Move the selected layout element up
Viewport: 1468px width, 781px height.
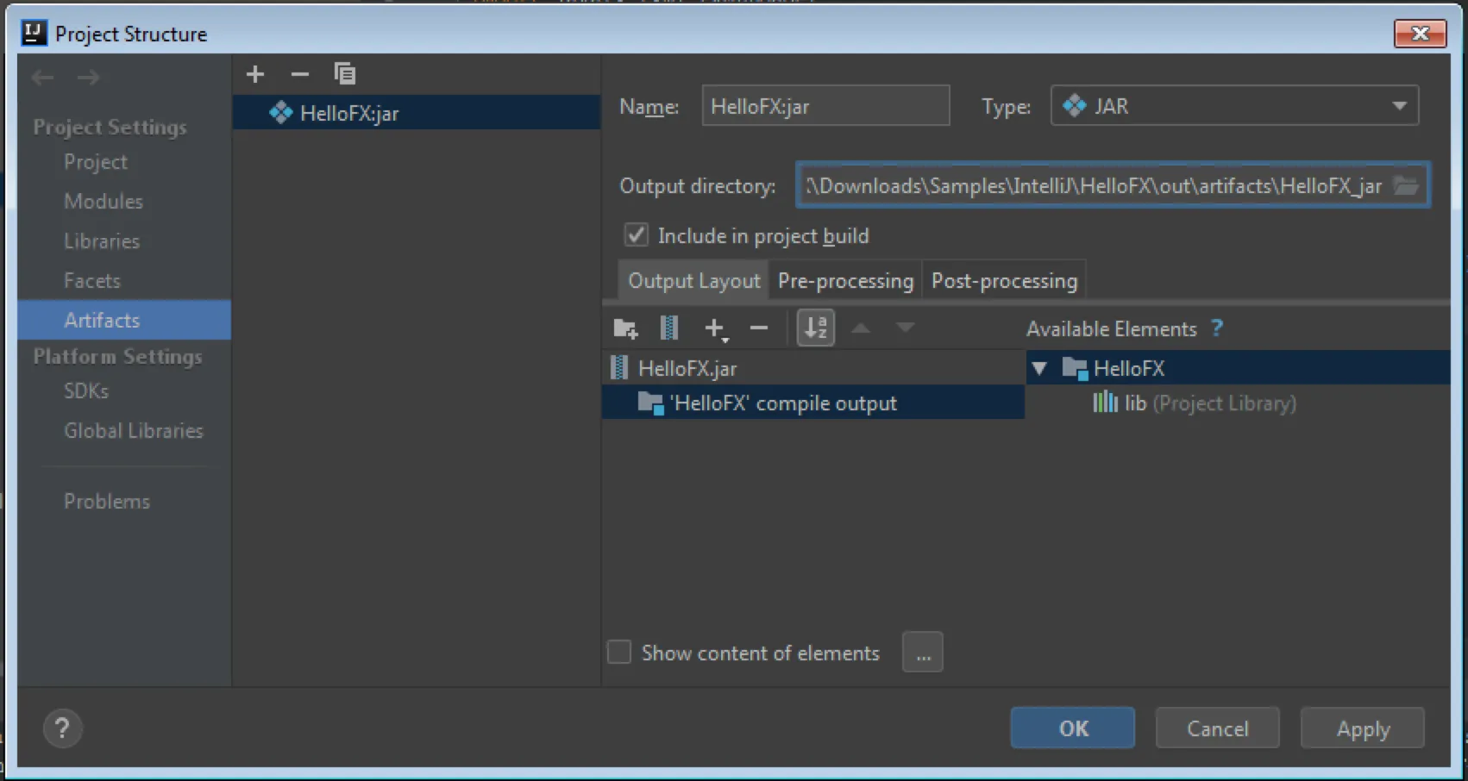click(x=861, y=328)
